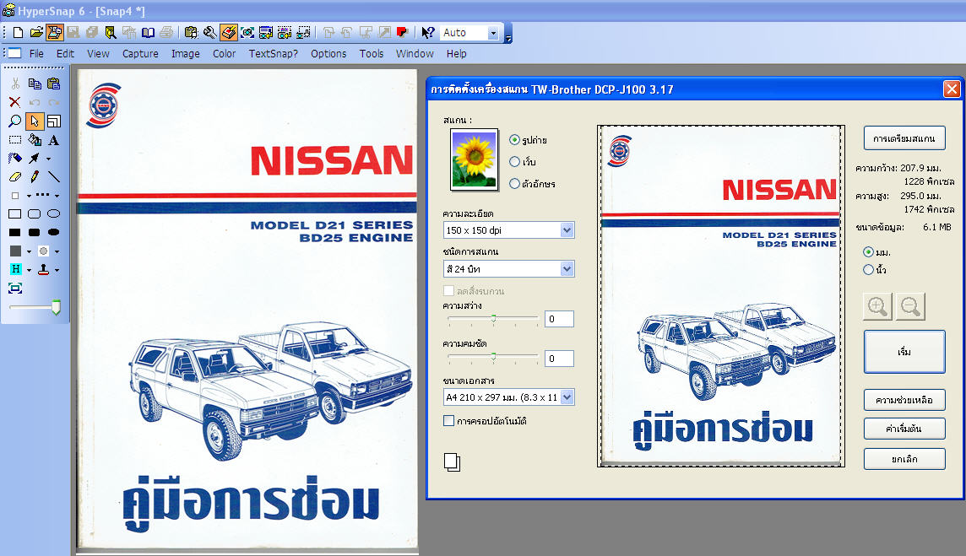This screenshot has height=556, width=966.
Task: Click the ความสว่าง brightness slider
Action: point(493,318)
